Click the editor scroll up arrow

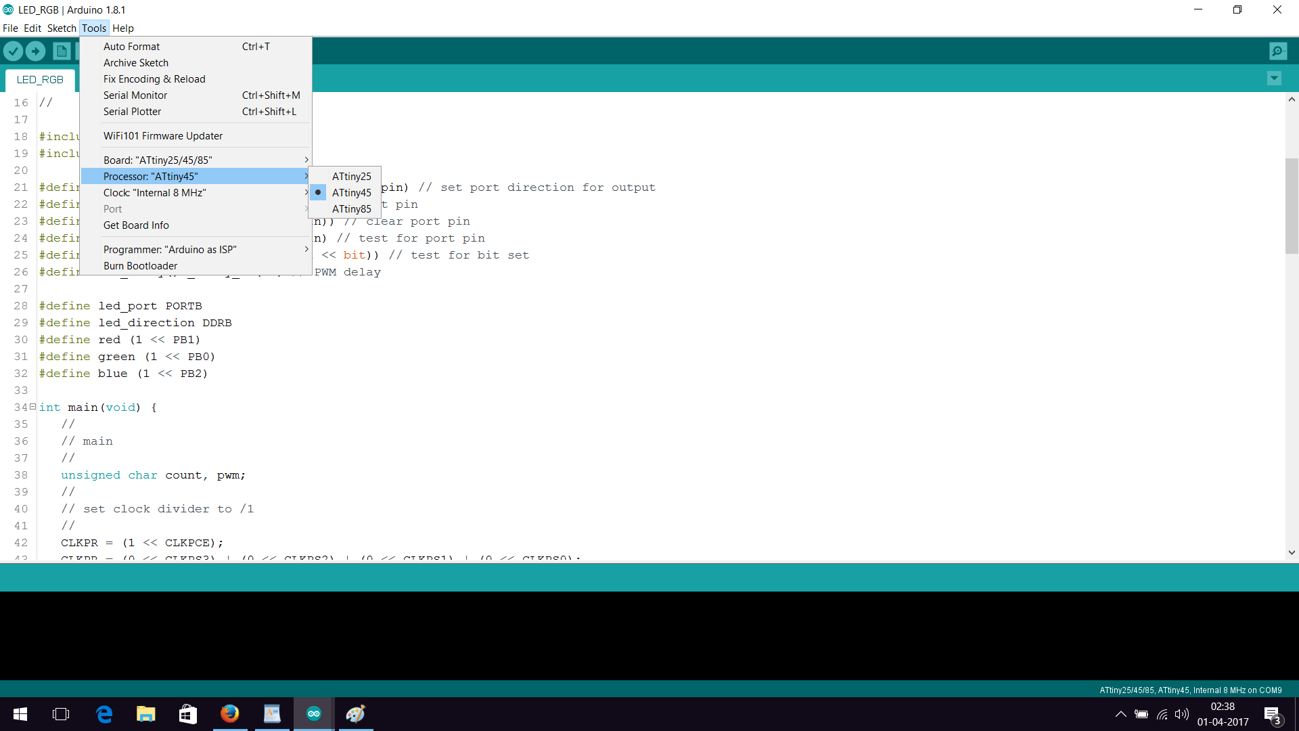point(1292,99)
